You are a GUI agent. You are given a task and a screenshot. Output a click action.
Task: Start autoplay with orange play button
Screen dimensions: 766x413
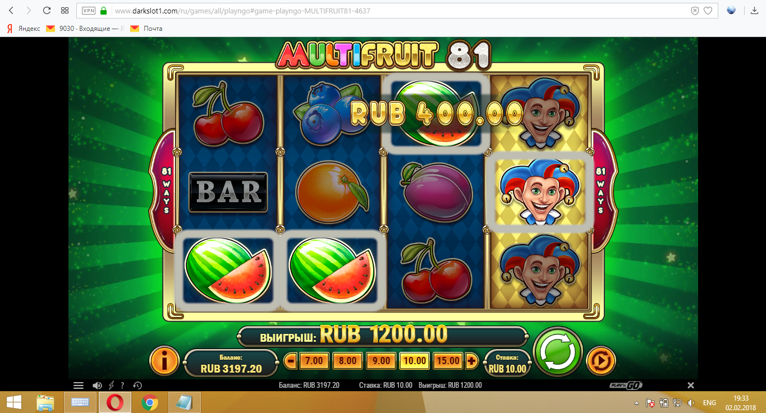pos(601,360)
